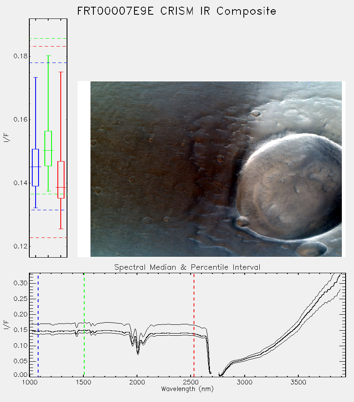This screenshot has width=354, height=402.
Task: Click the red dashed wavelength marker line
Action: click(x=194, y=325)
